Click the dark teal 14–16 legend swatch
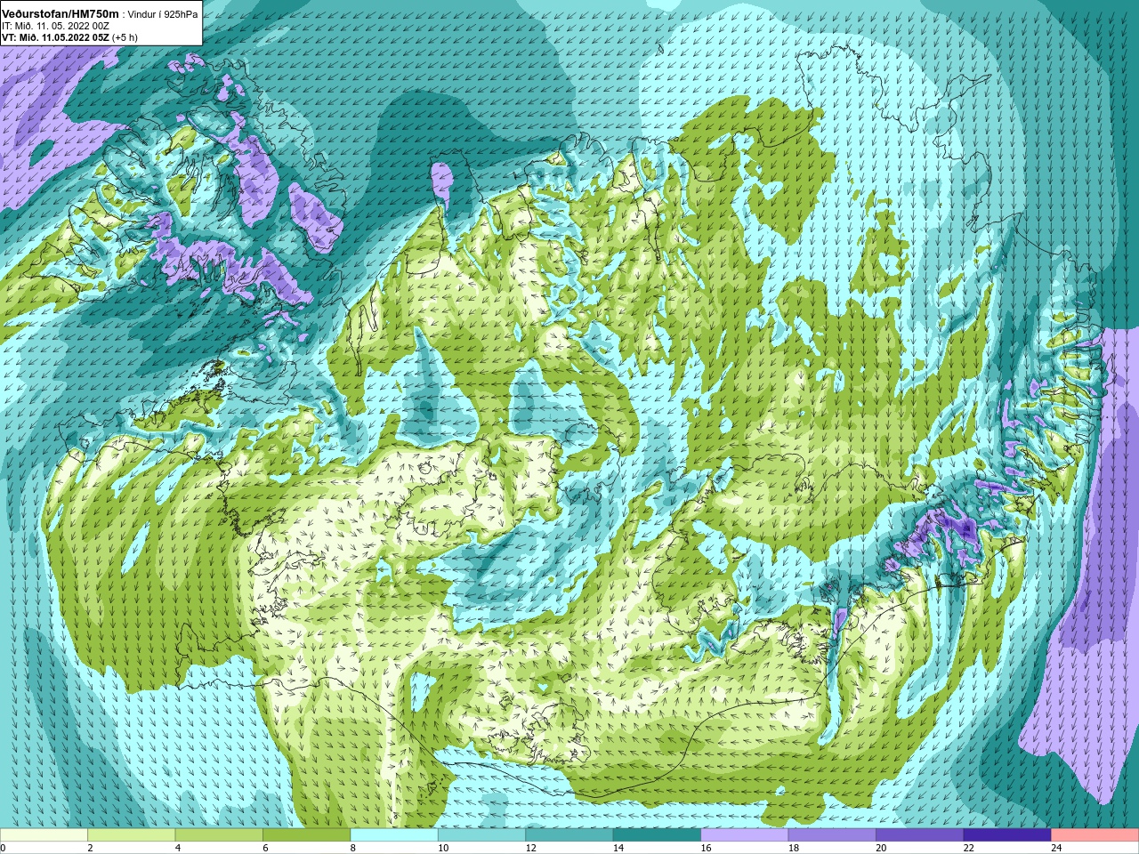The width and height of the screenshot is (1139, 854). click(657, 835)
